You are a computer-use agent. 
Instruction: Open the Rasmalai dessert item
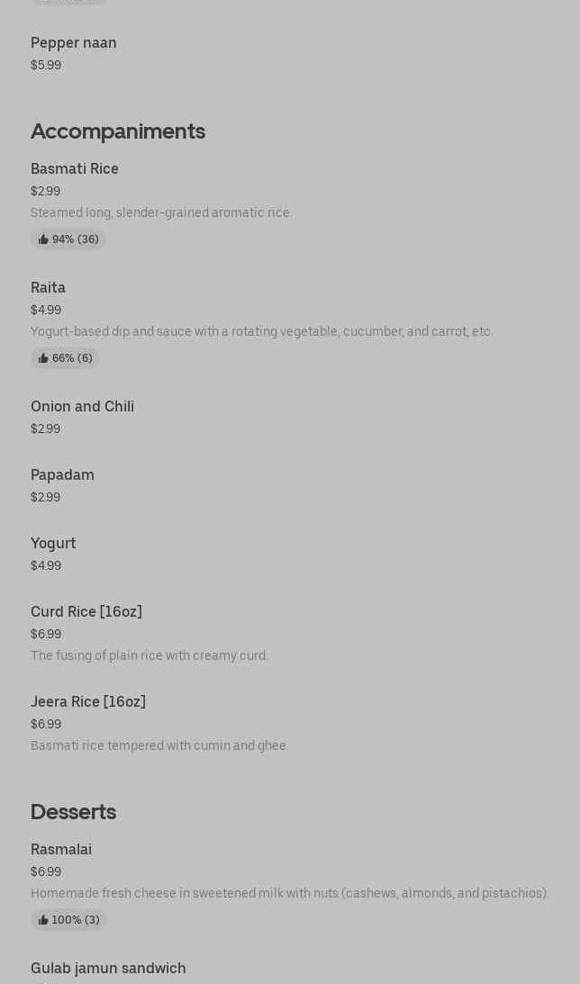click(61, 850)
